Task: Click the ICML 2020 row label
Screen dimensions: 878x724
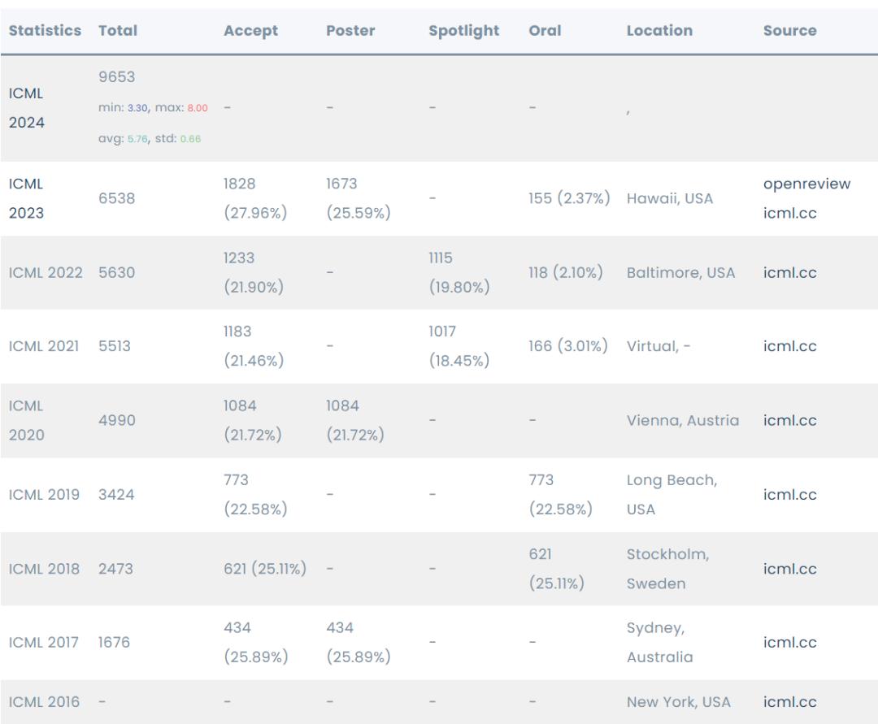Action: [26, 420]
